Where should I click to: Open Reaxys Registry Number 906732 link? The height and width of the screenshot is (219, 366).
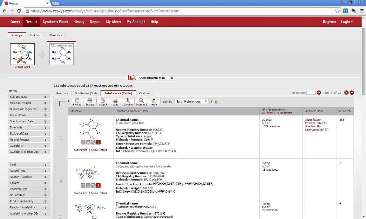point(158,130)
